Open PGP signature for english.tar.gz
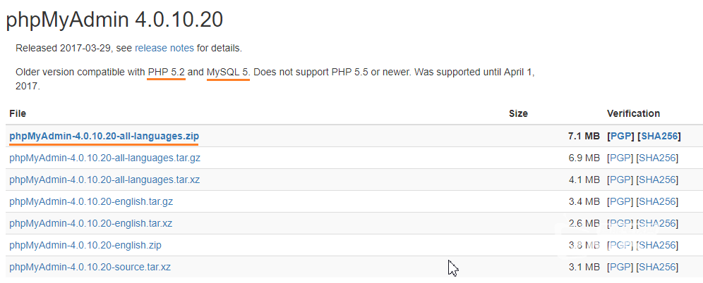 click(620, 201)
